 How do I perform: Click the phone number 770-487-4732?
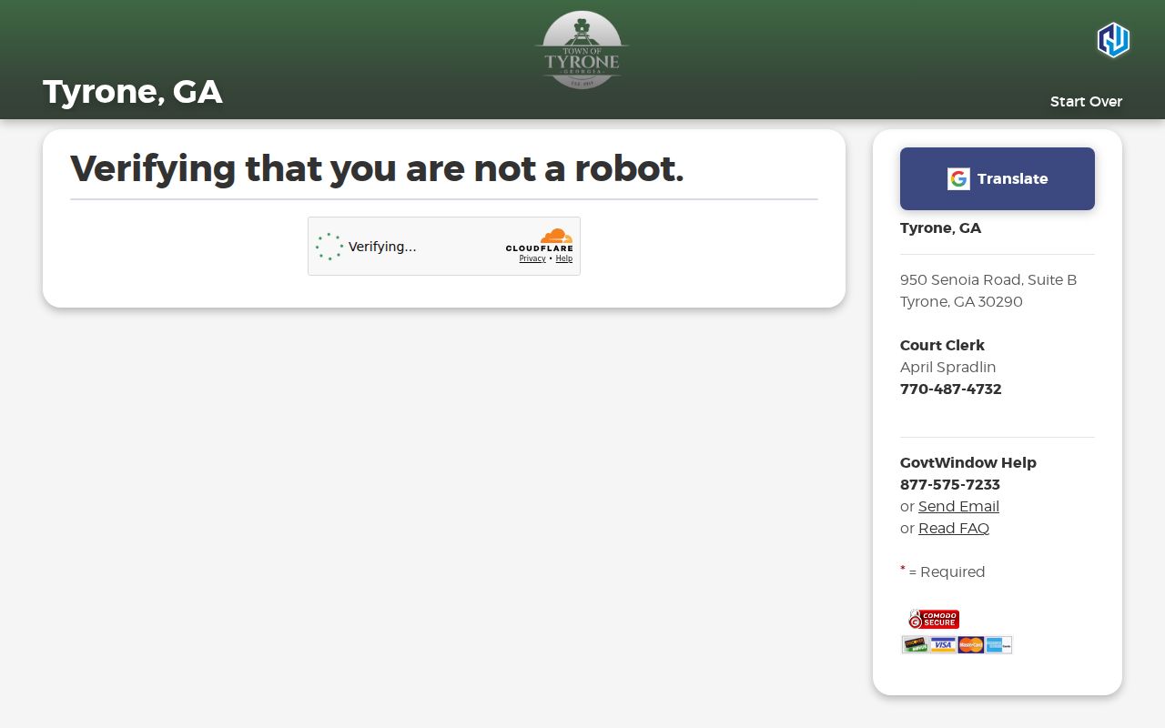pos(950,389)
